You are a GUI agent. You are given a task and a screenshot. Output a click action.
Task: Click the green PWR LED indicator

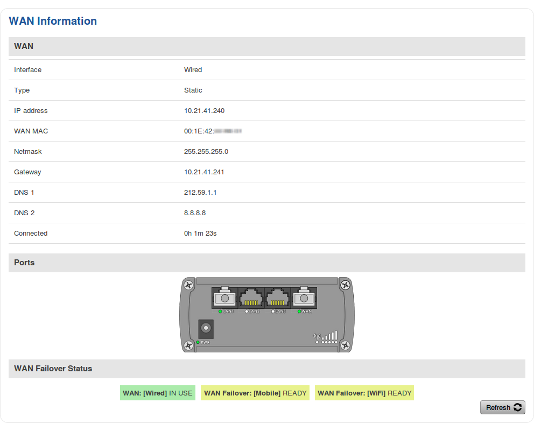[x=198, y=342]
